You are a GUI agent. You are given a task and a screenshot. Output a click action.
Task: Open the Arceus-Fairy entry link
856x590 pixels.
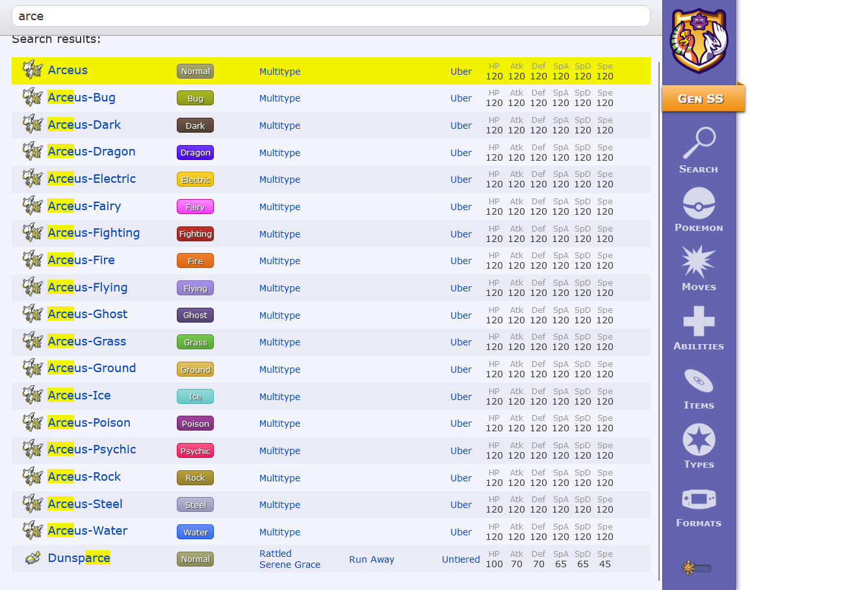click(84, 206)
